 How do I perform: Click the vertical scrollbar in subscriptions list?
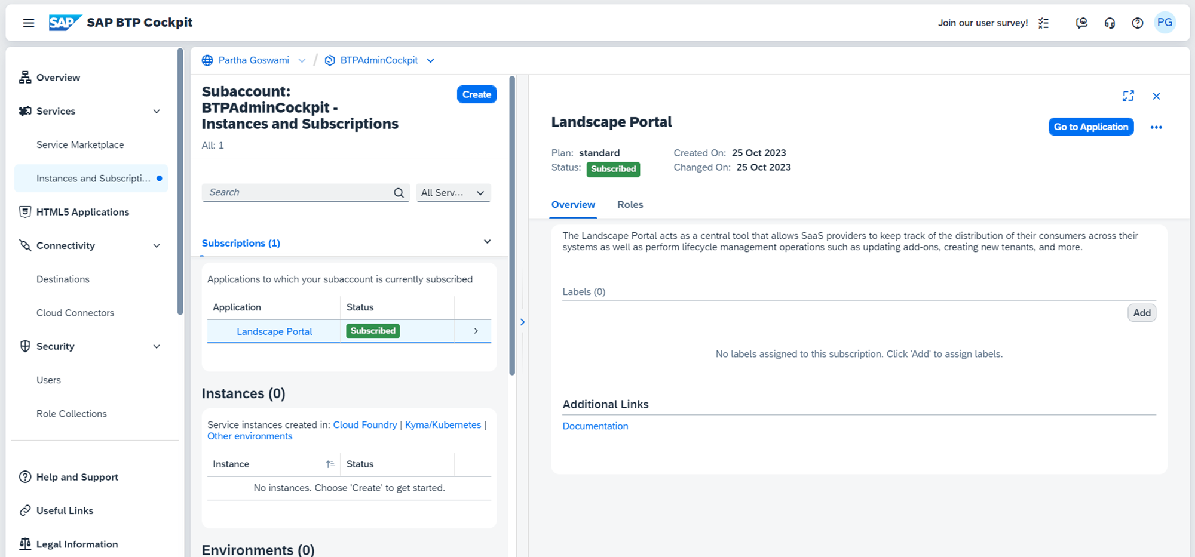click(x=512, y=227)
